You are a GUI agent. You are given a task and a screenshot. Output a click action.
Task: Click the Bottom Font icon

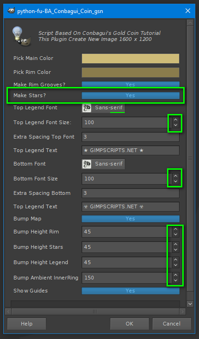[87, 164]
